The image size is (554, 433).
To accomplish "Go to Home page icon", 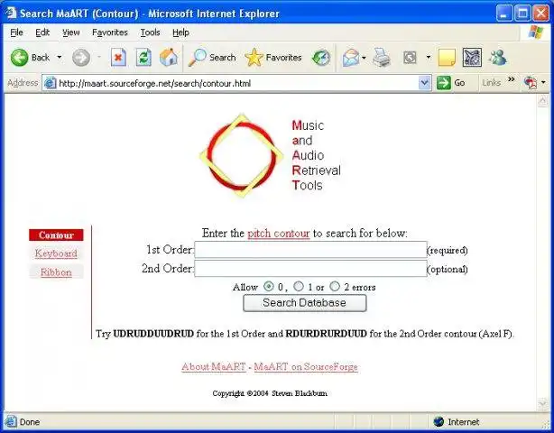I will 169,57.
